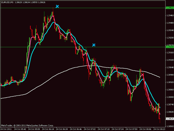Click the 1.39522 green price label
Viewport: 174px width, 131px height.
click(x=170, y=8)
